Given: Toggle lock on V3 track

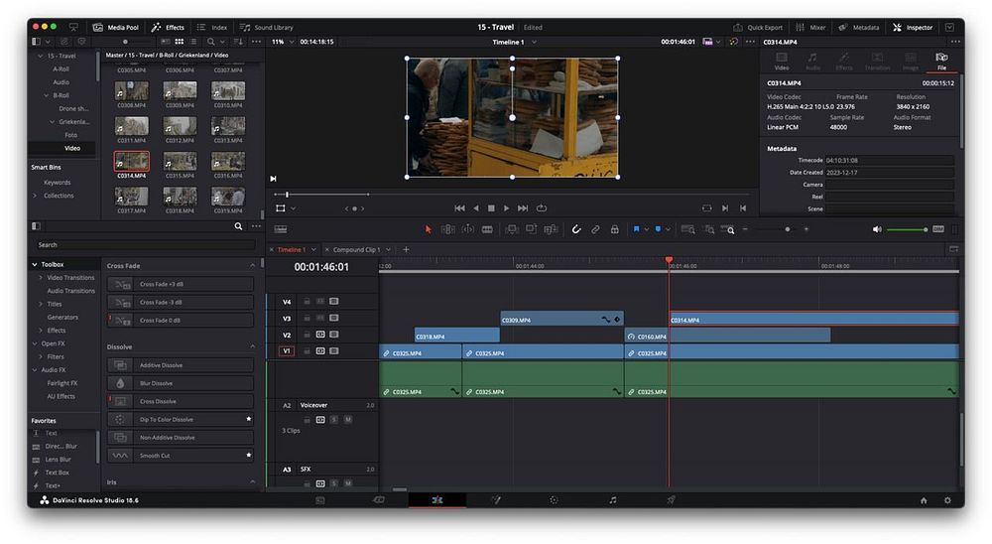Looking at the screenshot, I should point(307,319).
